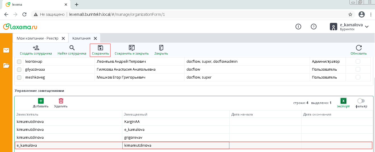The image size is (375, 152).
Task: Click Сохранить и закрыть icon
Action: tap(131, 48)
